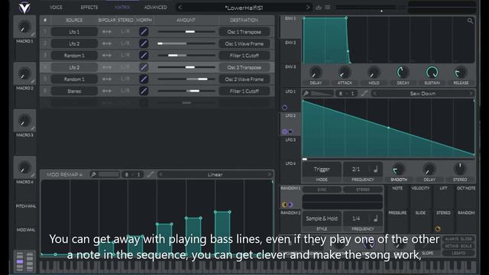This screenshot has height=275, width=489.
Task: Click the OCT NOTE modulation source
Action: [x=466, y=189]
